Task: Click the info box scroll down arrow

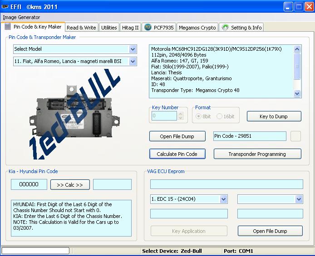Action: pyautogui.click(x=297, y=93)
